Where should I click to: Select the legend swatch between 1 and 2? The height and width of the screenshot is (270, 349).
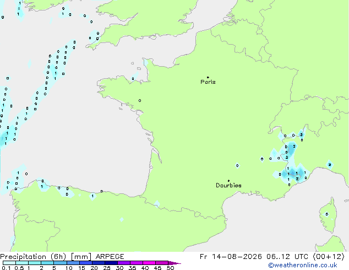tap(35, 263)
